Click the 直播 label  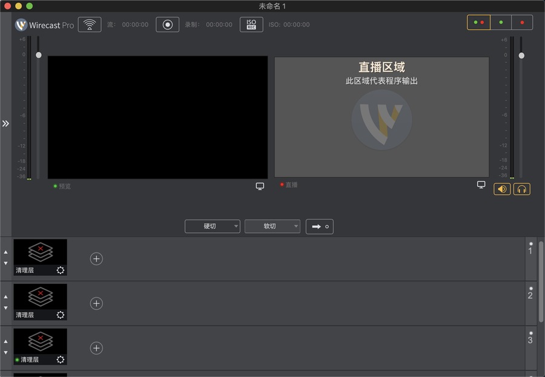[x=291, y=185]
